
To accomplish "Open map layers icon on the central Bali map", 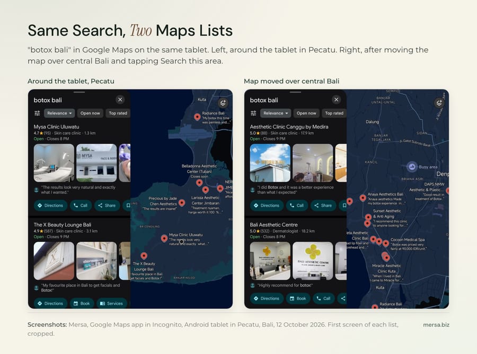I will coord(439,103).
